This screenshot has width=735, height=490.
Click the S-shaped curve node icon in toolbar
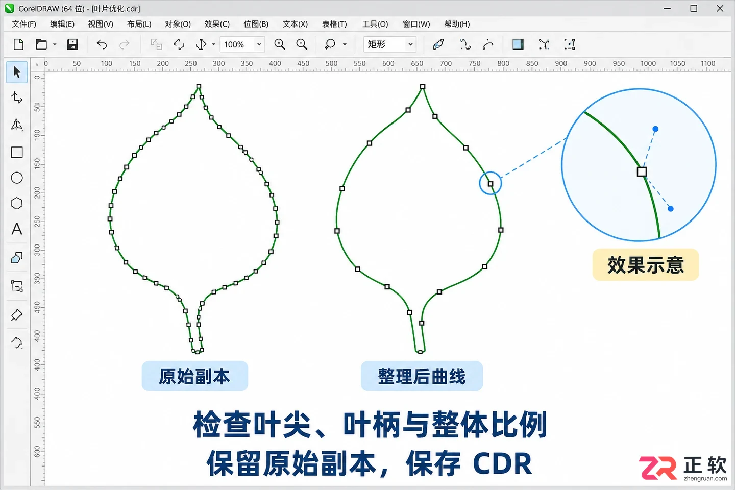pos(465,44)
